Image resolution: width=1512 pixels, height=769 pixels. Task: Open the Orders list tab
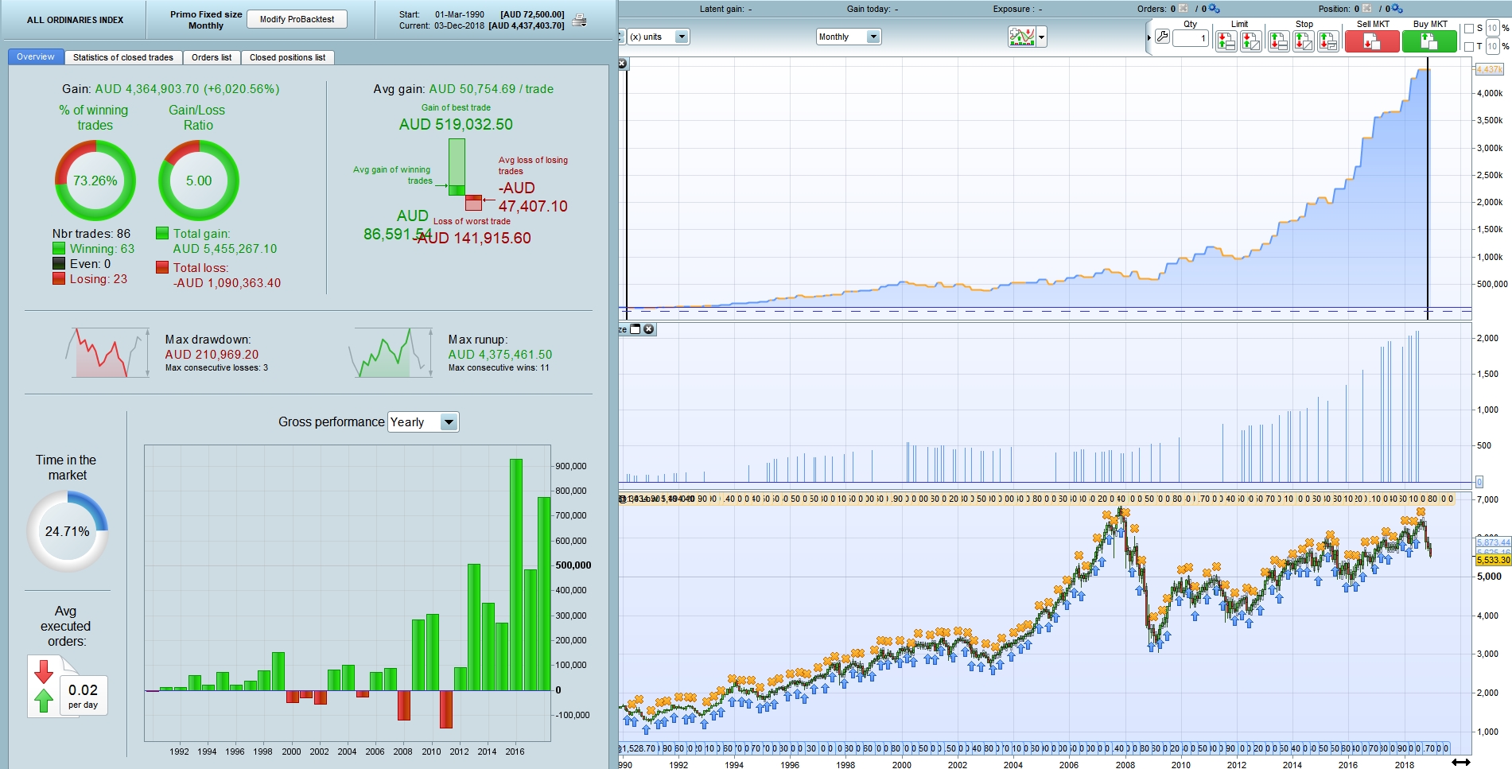[x=212, y=57]
